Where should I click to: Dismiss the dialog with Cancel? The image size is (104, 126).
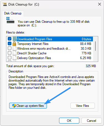(92, 121)
